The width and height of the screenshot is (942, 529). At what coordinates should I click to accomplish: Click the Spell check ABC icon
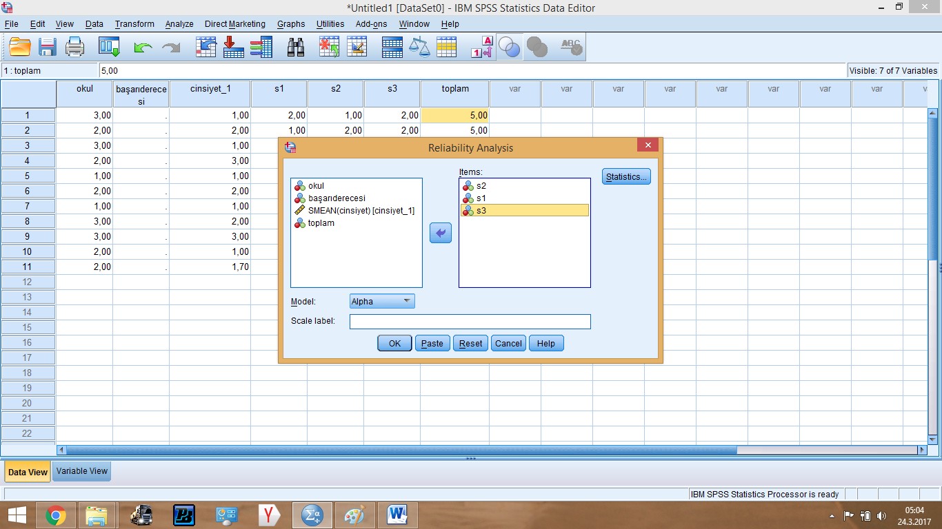point(571,47)
